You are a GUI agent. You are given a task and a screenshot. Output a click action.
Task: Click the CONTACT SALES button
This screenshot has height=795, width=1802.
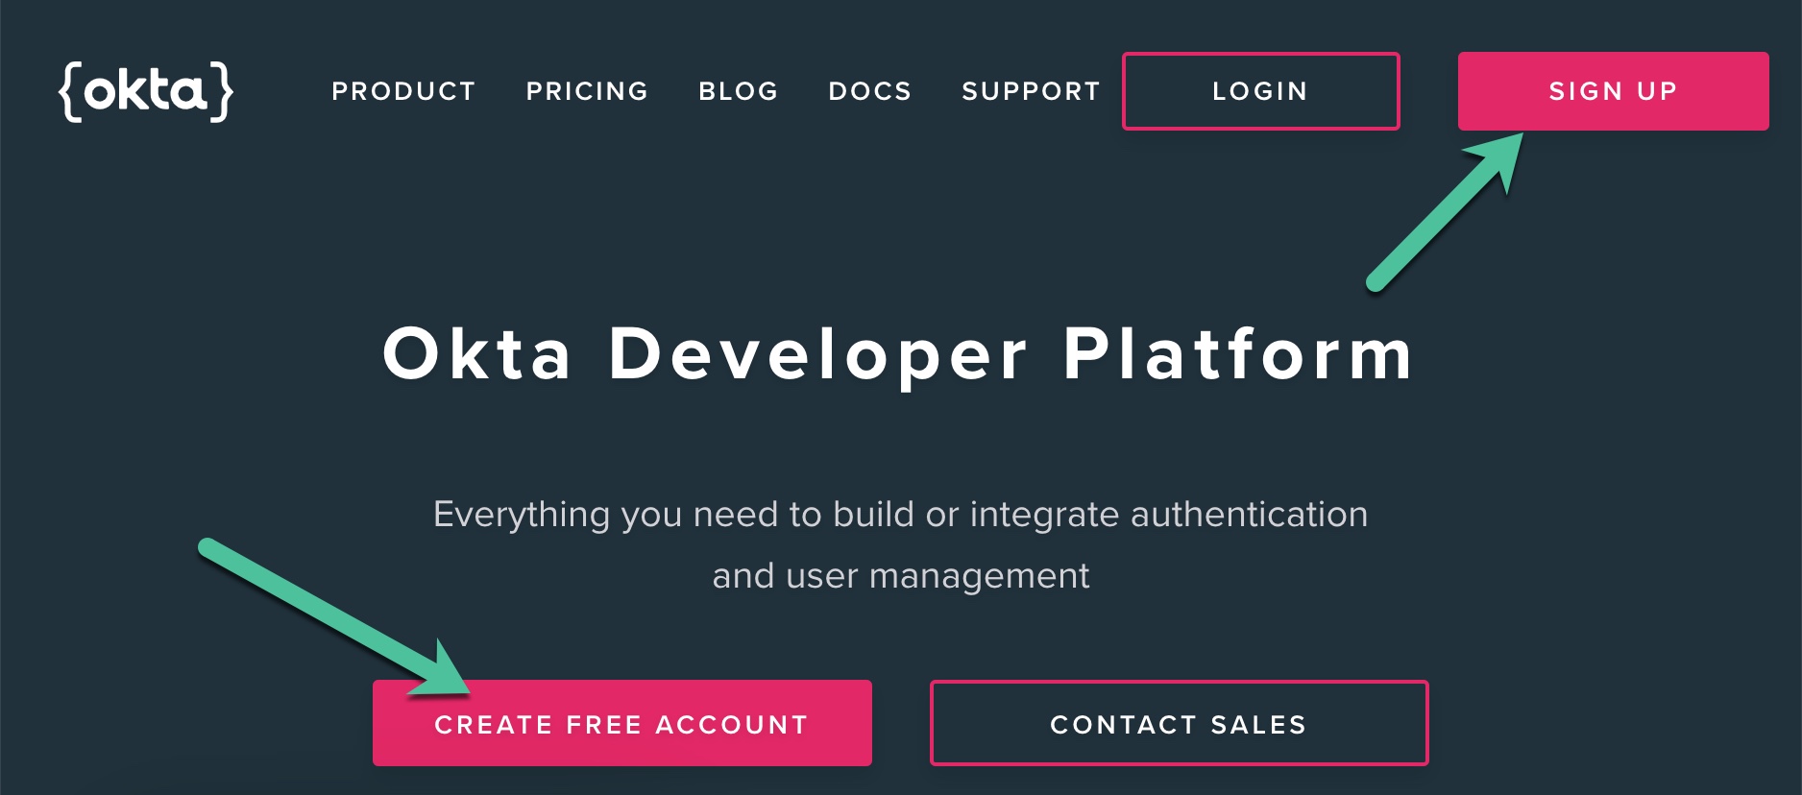point(1179,724)
